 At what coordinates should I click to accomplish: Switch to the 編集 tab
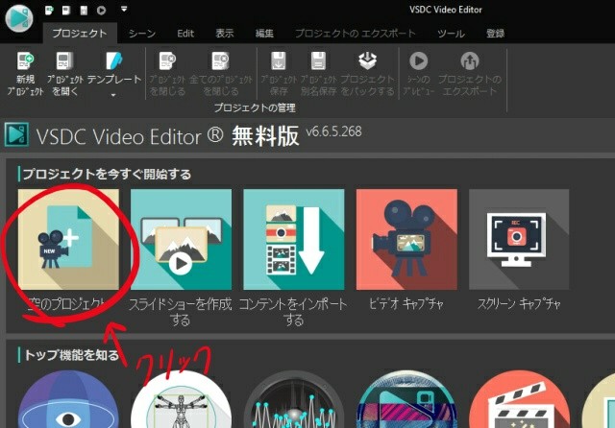click(264, 34)
